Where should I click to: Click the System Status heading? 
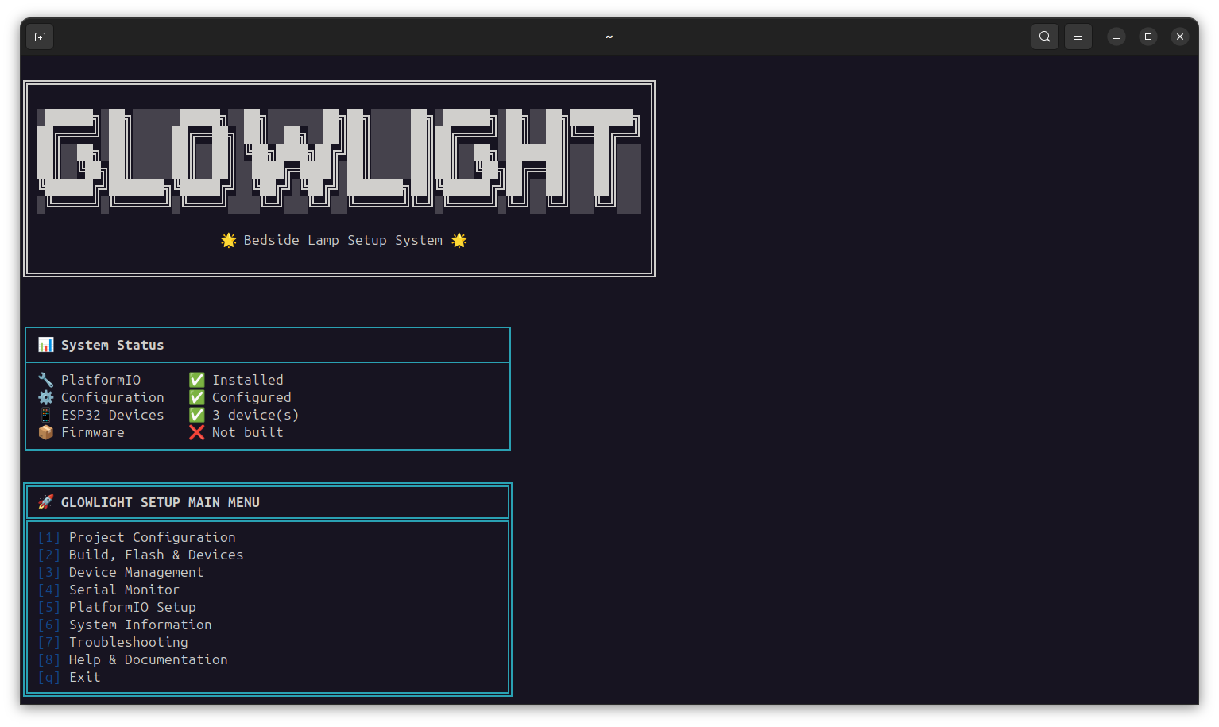[113, 345]
